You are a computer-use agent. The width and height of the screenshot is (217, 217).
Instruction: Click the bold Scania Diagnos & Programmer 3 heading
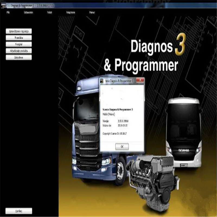pyautogui.click(x=118, y=110)
